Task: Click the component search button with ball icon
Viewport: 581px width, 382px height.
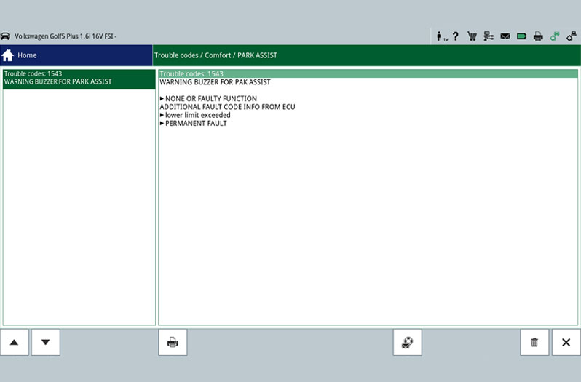Action: [407, 343]
